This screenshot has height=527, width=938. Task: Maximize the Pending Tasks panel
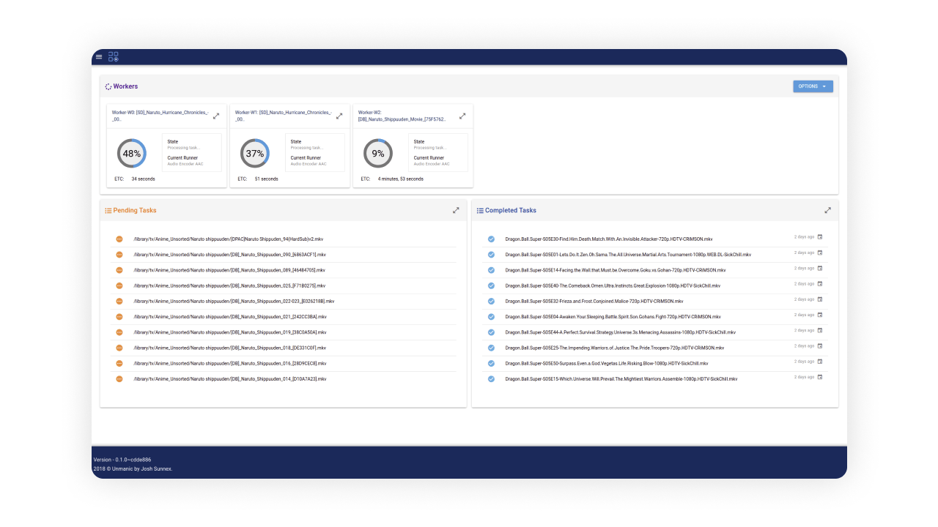[x=456, y=210]
